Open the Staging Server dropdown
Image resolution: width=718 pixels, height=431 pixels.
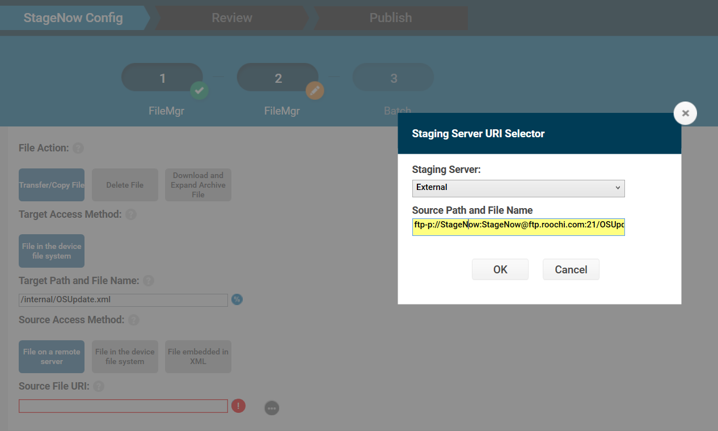(x=518, y=188)
